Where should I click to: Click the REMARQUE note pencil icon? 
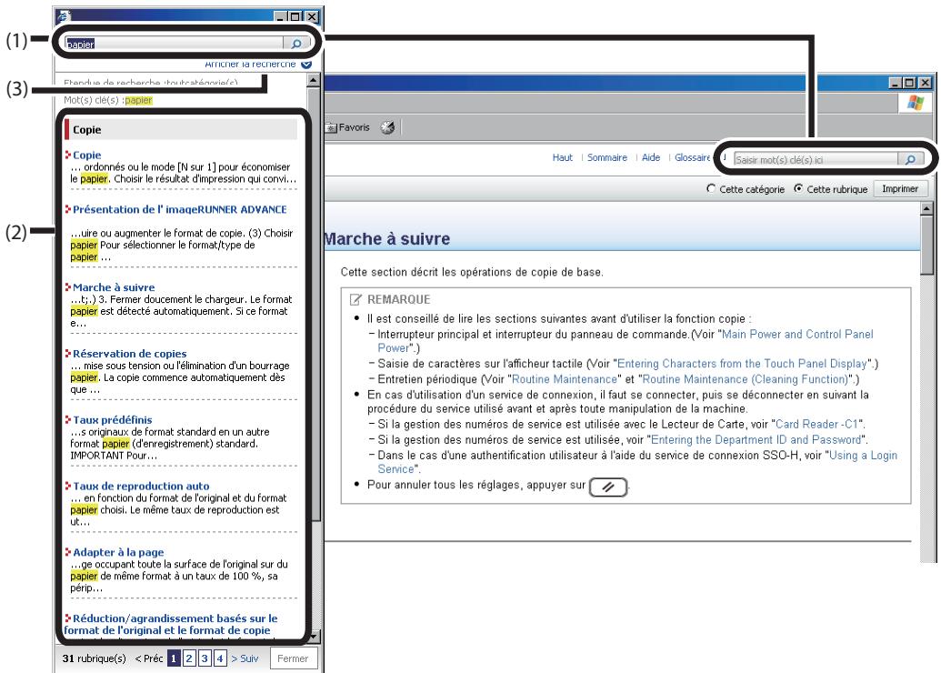(x=355, y=299)
